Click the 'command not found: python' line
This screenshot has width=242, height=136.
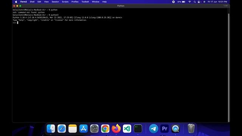(29, 12)
